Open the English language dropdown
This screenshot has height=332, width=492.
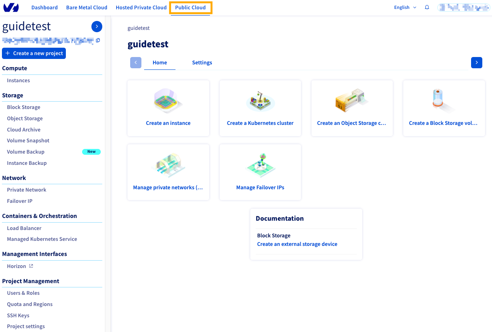click(x=405, y=7)
